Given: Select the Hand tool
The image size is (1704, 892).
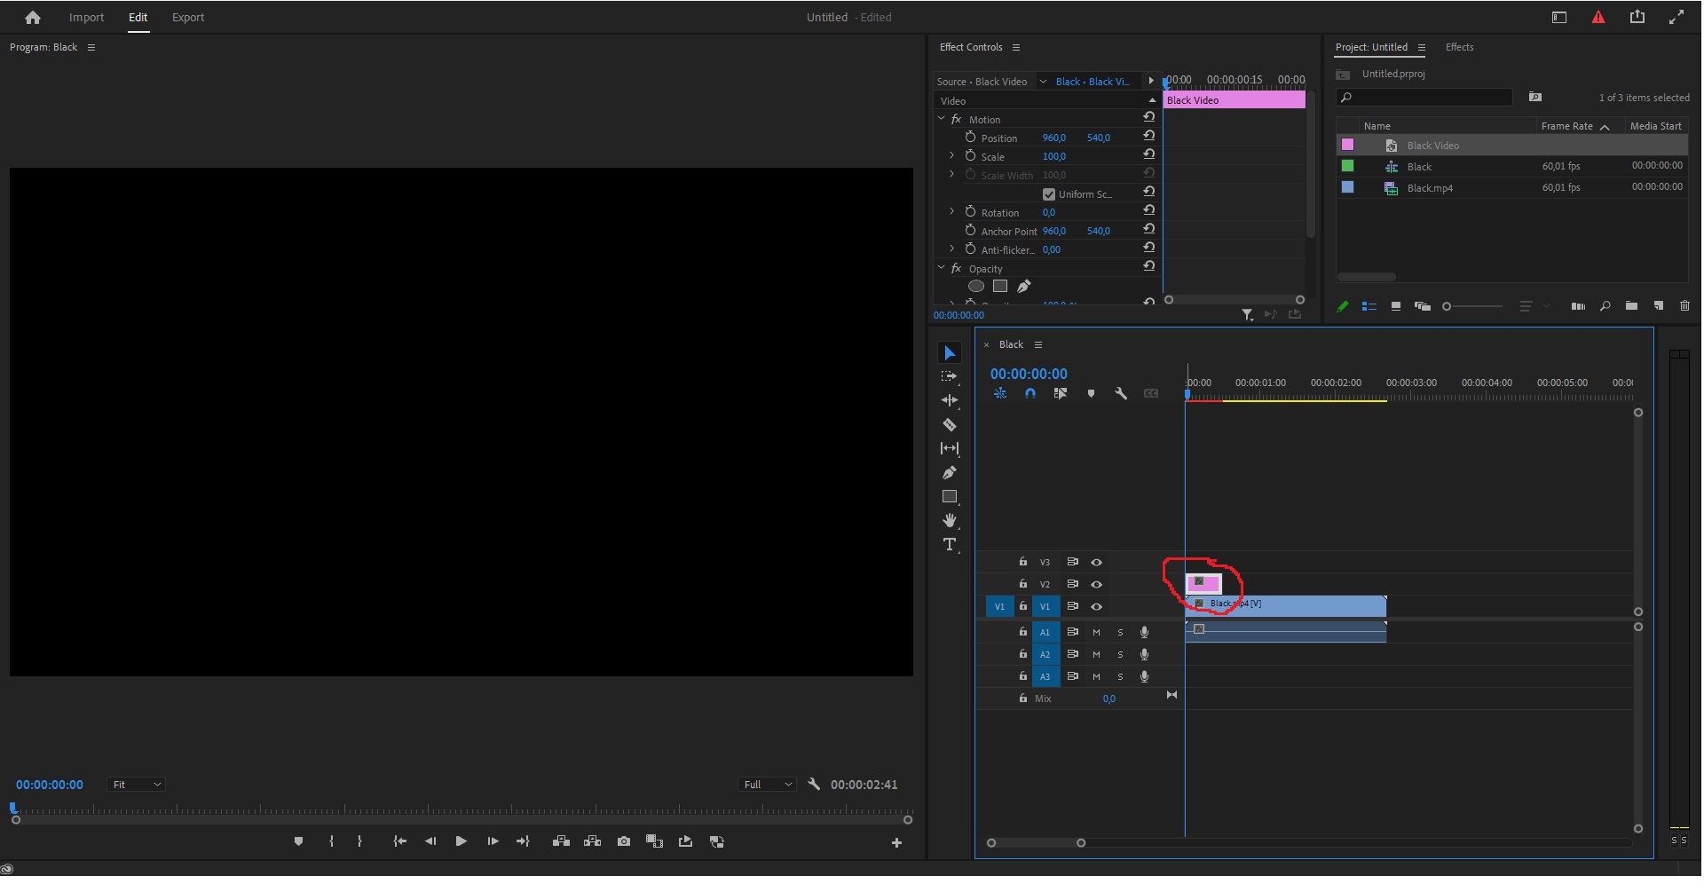Looking at the screenshot, I should coord(949,520).
